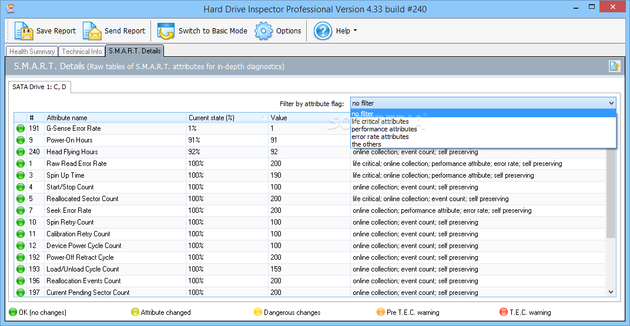The height and width of the screenshot is (326, 630).
Task: Click green status icon for Calibration Retry Count
Action: pyautogui.click(x=21, y=234)
